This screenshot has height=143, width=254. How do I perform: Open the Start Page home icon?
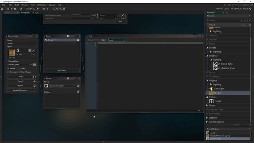[2, 9]
